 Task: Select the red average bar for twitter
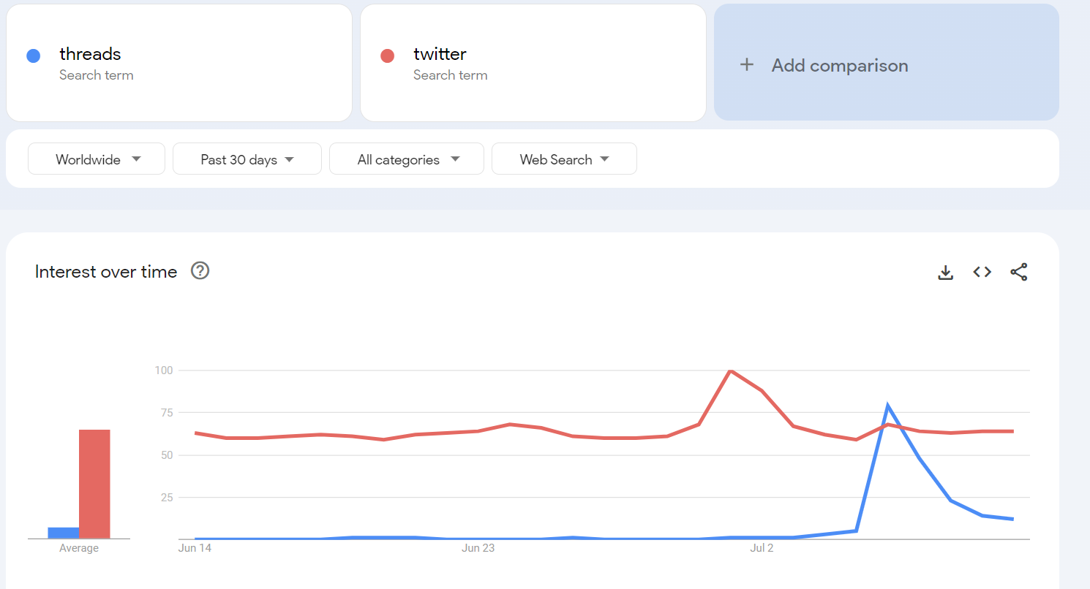(x=94, y=484)
